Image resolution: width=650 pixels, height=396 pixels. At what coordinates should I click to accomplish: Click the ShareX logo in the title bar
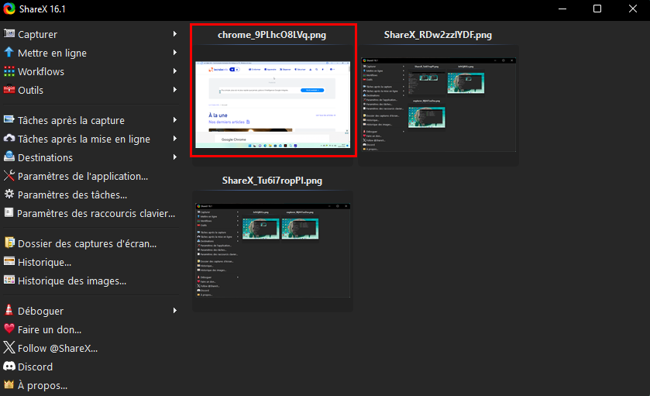9,9
